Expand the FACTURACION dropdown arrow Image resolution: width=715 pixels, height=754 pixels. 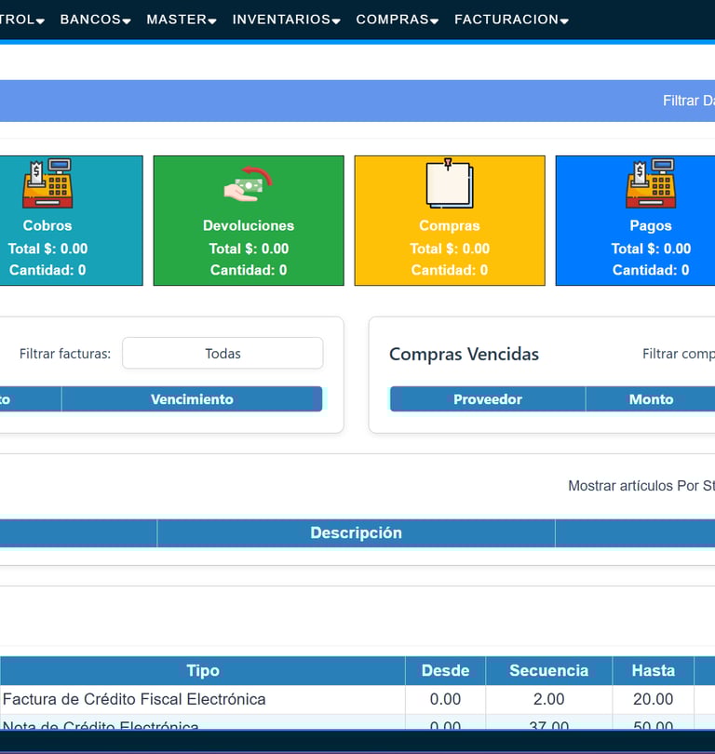pos(564,21)
